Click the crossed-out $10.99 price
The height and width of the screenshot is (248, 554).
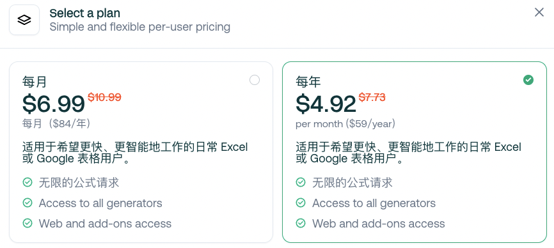point(104,97)
